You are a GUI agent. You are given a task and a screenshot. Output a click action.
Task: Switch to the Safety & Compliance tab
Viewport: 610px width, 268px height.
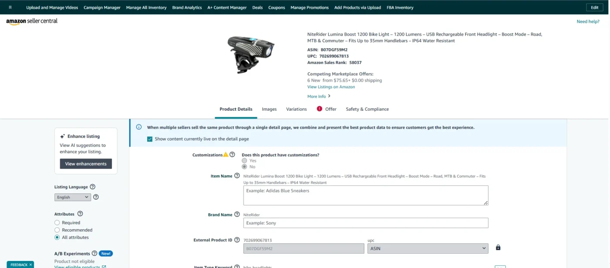point(367,109)
